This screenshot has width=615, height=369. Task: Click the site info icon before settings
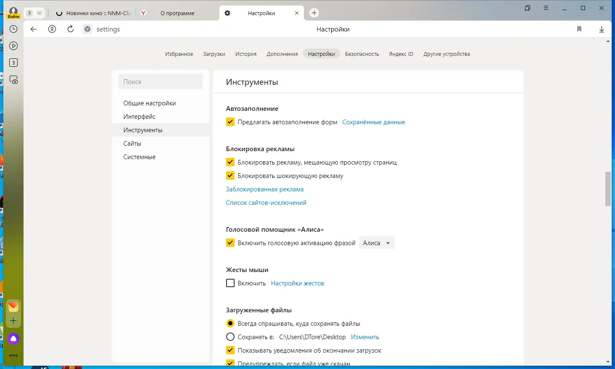point(87,29)
